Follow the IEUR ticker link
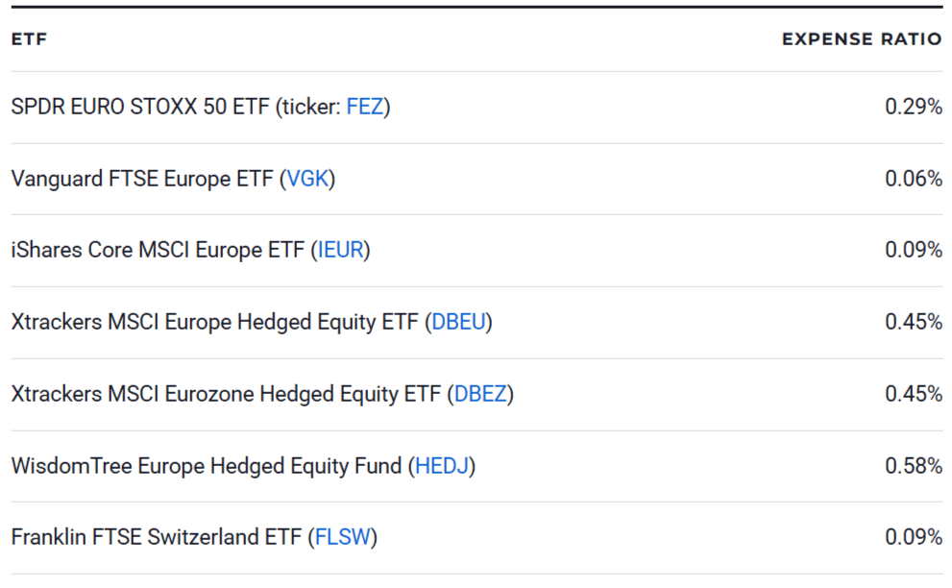Viewport: 952px width, 588px height. 340,250
